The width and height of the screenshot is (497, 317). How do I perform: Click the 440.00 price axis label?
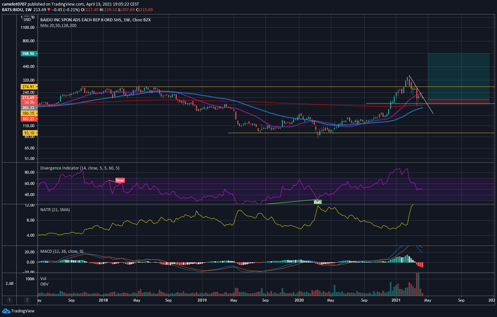tap(28, 67)
